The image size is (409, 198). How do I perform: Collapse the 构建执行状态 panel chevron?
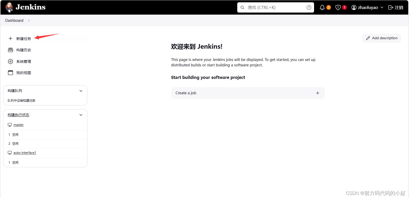(81, 115)
